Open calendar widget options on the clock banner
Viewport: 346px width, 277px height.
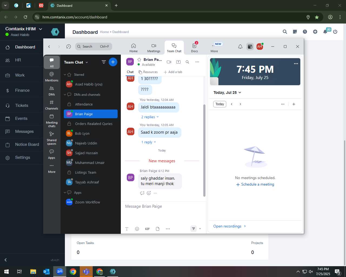pyautogui.click(x=296, y=64)
